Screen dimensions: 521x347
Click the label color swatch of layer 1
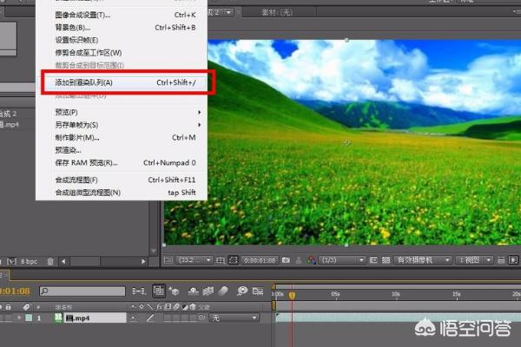29,318
